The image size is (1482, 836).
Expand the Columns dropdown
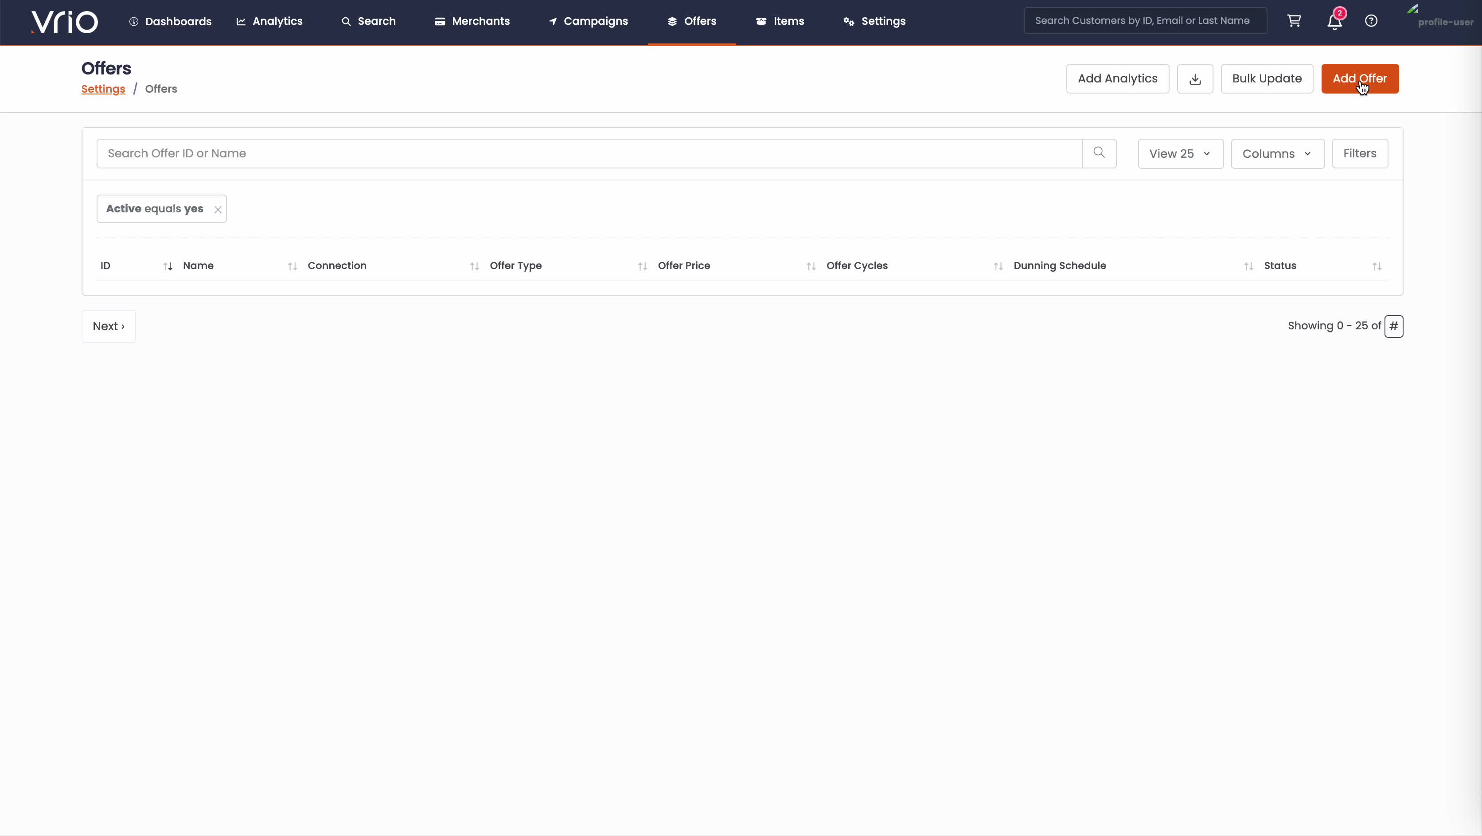pos(1278,154)
